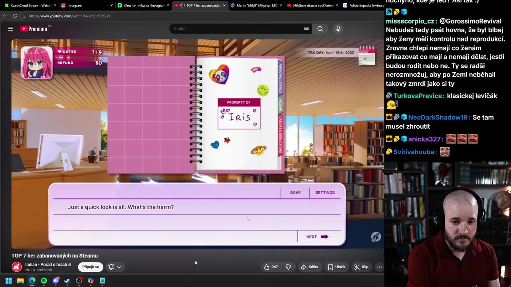Viewport: 511px width, 287px height.
Task: Click the rainbow heart sticker on notebook
Action: click(x=219, y=74)
